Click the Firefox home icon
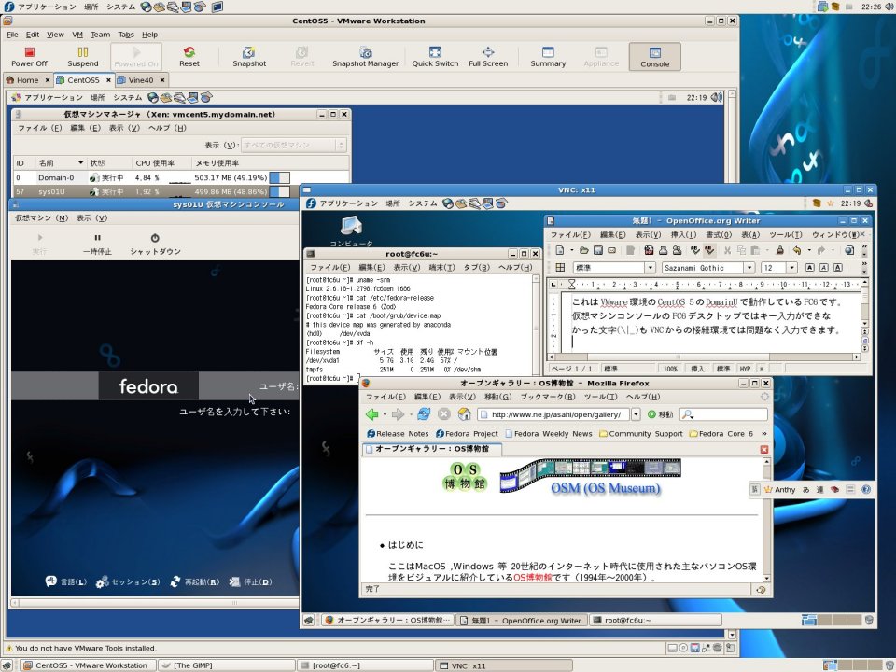The width and height of the screenshot is (896, 672). [464, 414]
